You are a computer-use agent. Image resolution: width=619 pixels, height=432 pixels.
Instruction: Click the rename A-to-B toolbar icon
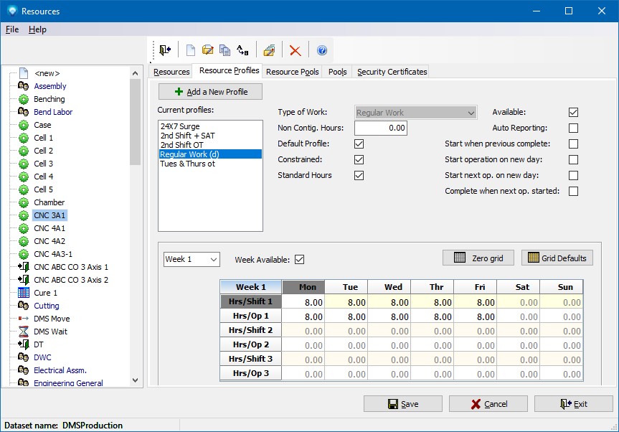[242, 50]
